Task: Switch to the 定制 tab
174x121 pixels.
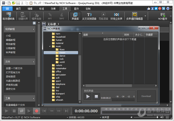Action: click(x=88, y=9)
